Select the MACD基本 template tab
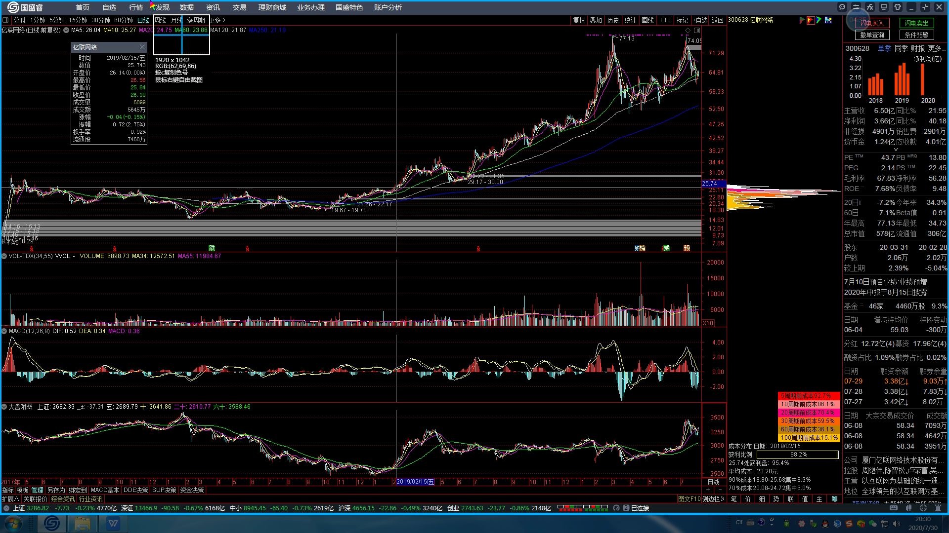Viewport: 949px width, 533px height. pyautogui.click(x=105, y=490)
